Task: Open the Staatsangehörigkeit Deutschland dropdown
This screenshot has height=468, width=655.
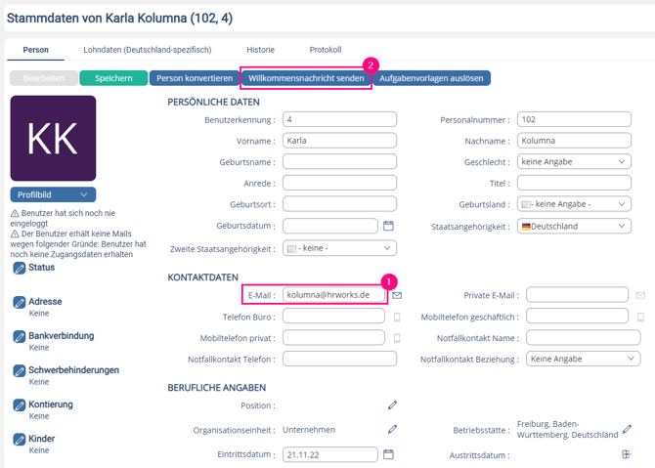Action: 574,226
